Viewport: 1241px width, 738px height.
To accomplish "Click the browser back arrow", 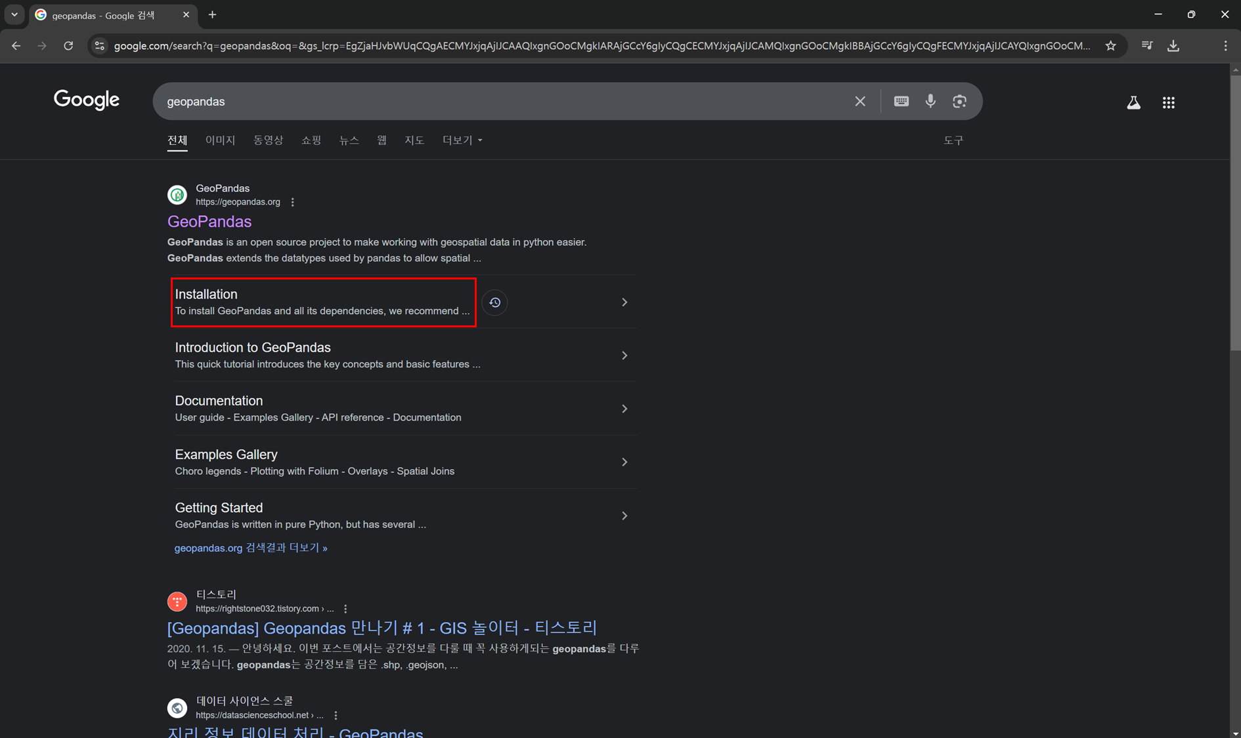I will [16, 46].
